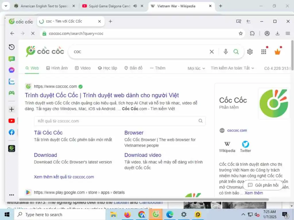
Task: Click Xem thêm in the Cốc Cốc description
Action: pyautogui.click(x=254, y=193)
